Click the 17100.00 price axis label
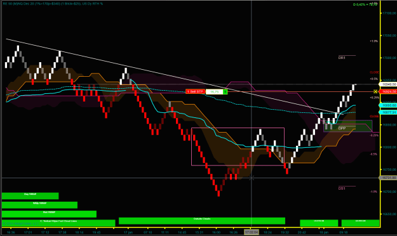 pyautogui.click(x=389, y=13)
